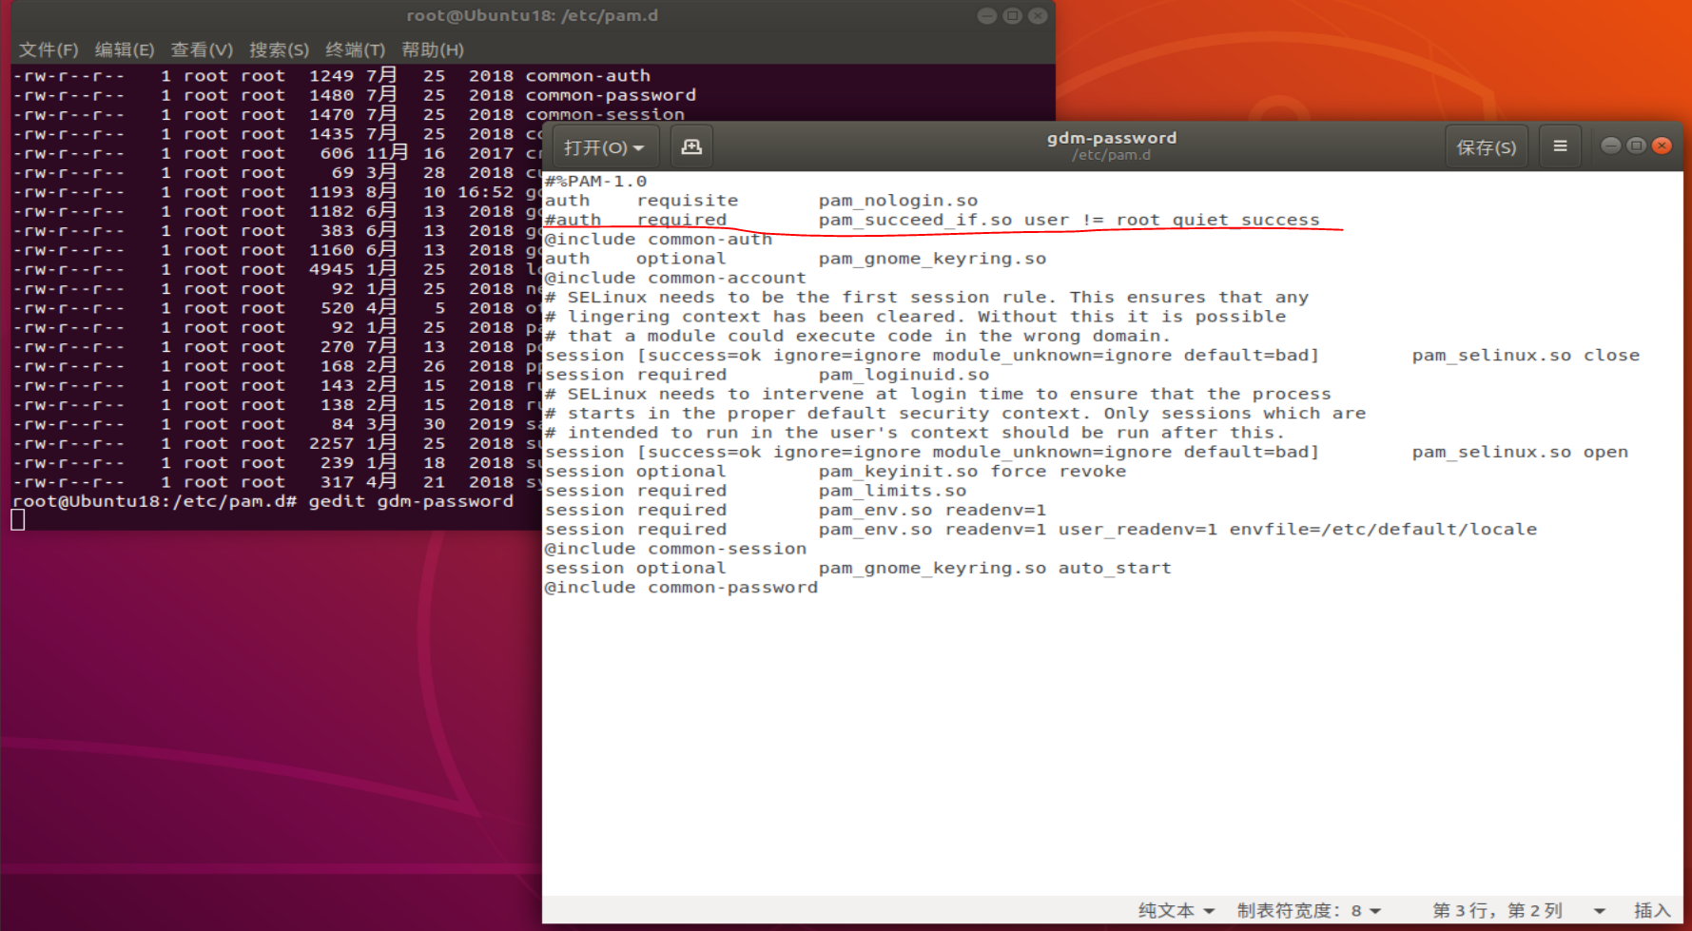Click the 保存(S) save button in gedit

tap(1487, 145)
